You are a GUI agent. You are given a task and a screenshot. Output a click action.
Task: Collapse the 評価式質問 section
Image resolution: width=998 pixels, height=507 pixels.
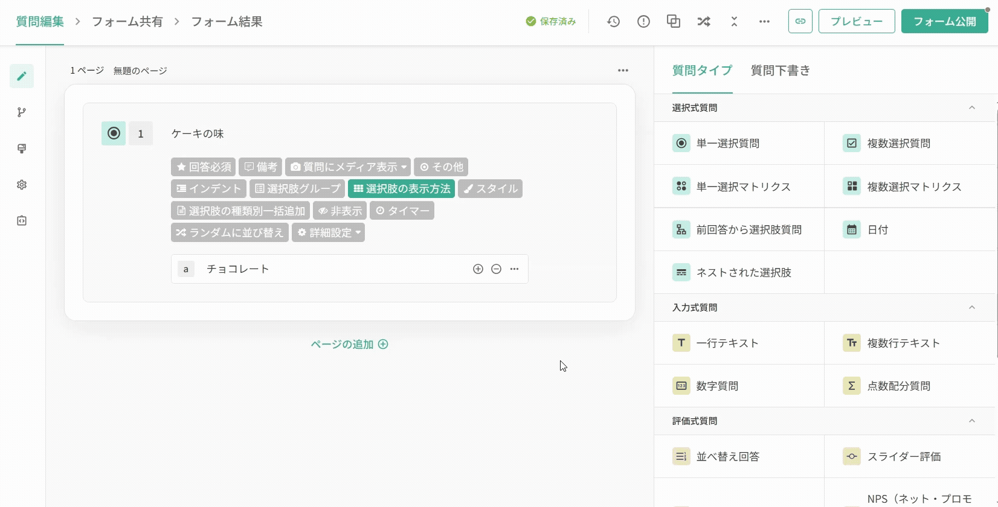coord(971,421)
